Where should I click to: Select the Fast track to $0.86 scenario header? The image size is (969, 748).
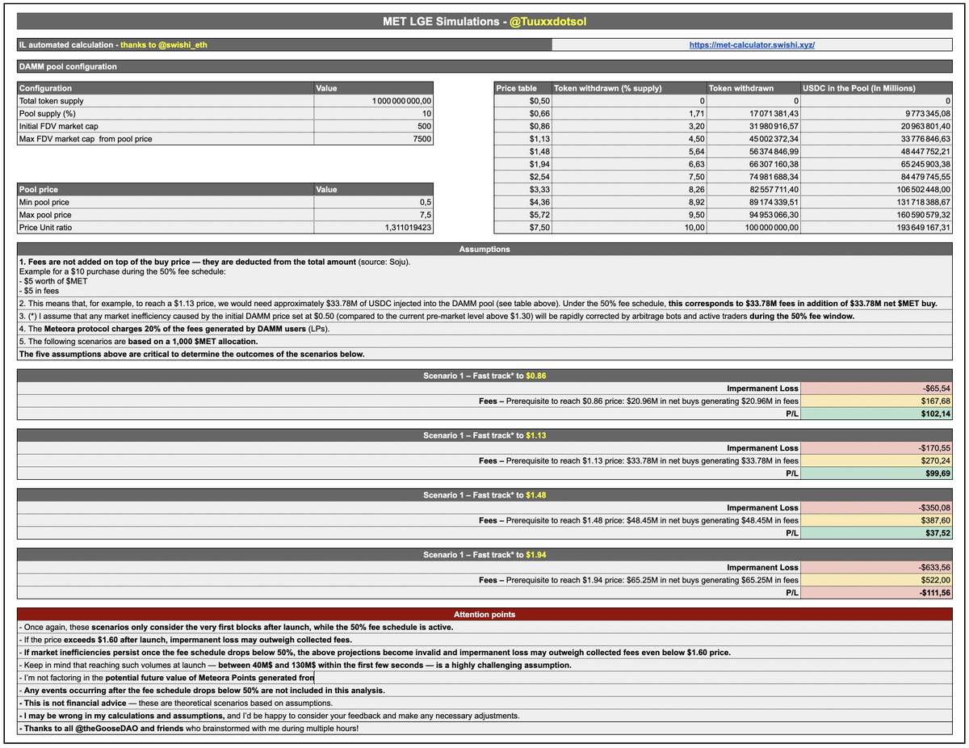pos(484,376)
